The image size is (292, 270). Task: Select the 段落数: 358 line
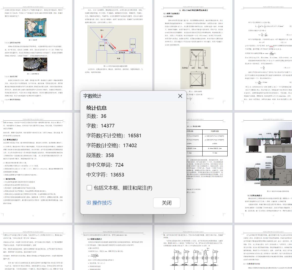(x=100, y=155)
